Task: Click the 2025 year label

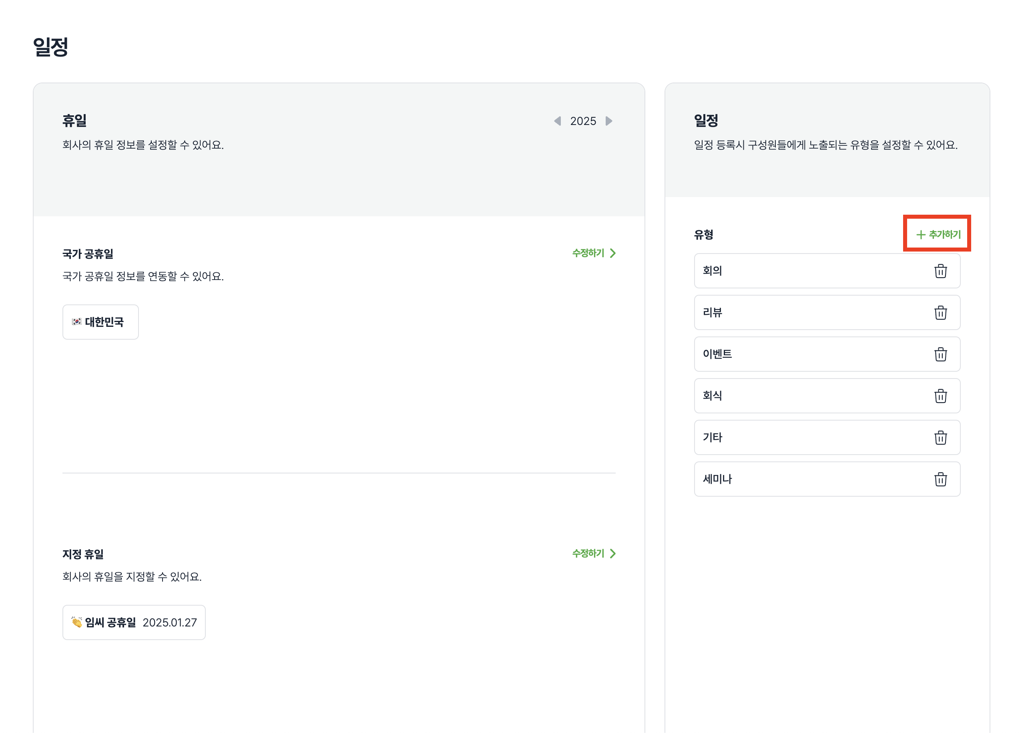Action: pos(583,121)
